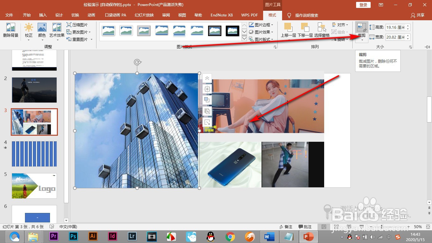
Task: Open the EndNote X8 tab
Action: pos(222,15)
